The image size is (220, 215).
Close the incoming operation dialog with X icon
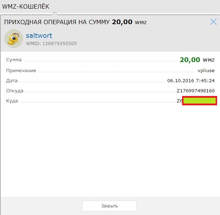click(x=213, y=22)
